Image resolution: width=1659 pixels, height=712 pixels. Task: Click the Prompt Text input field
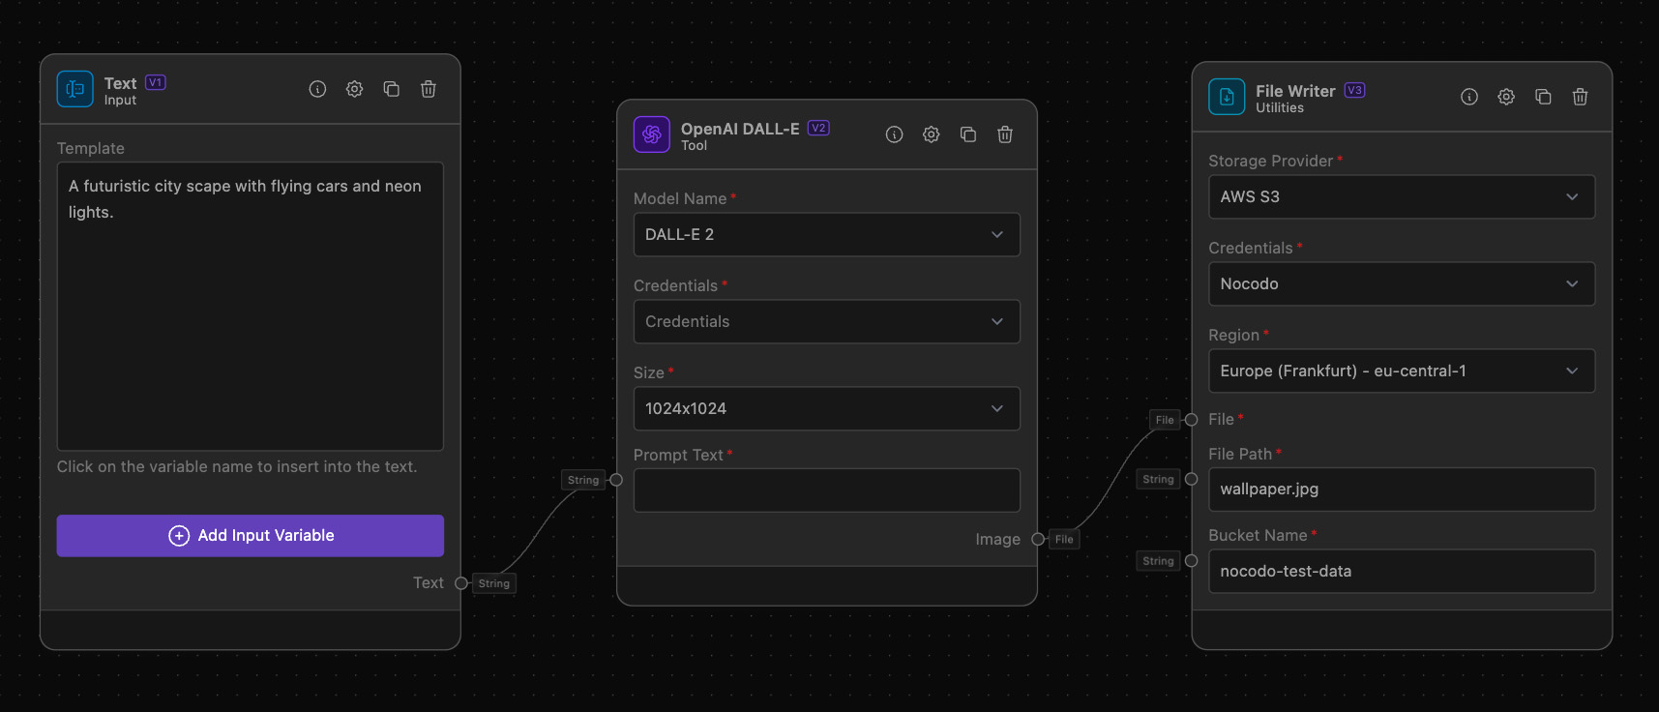[826, 489]
